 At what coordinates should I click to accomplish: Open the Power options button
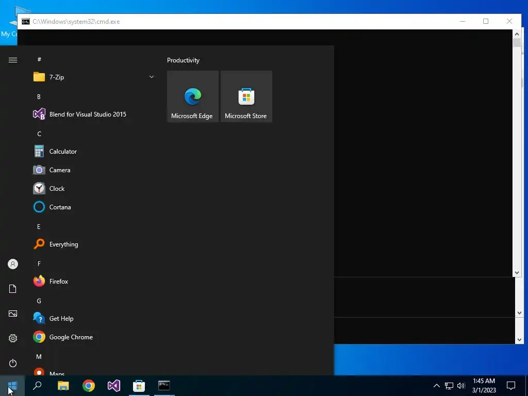point(13,364)
